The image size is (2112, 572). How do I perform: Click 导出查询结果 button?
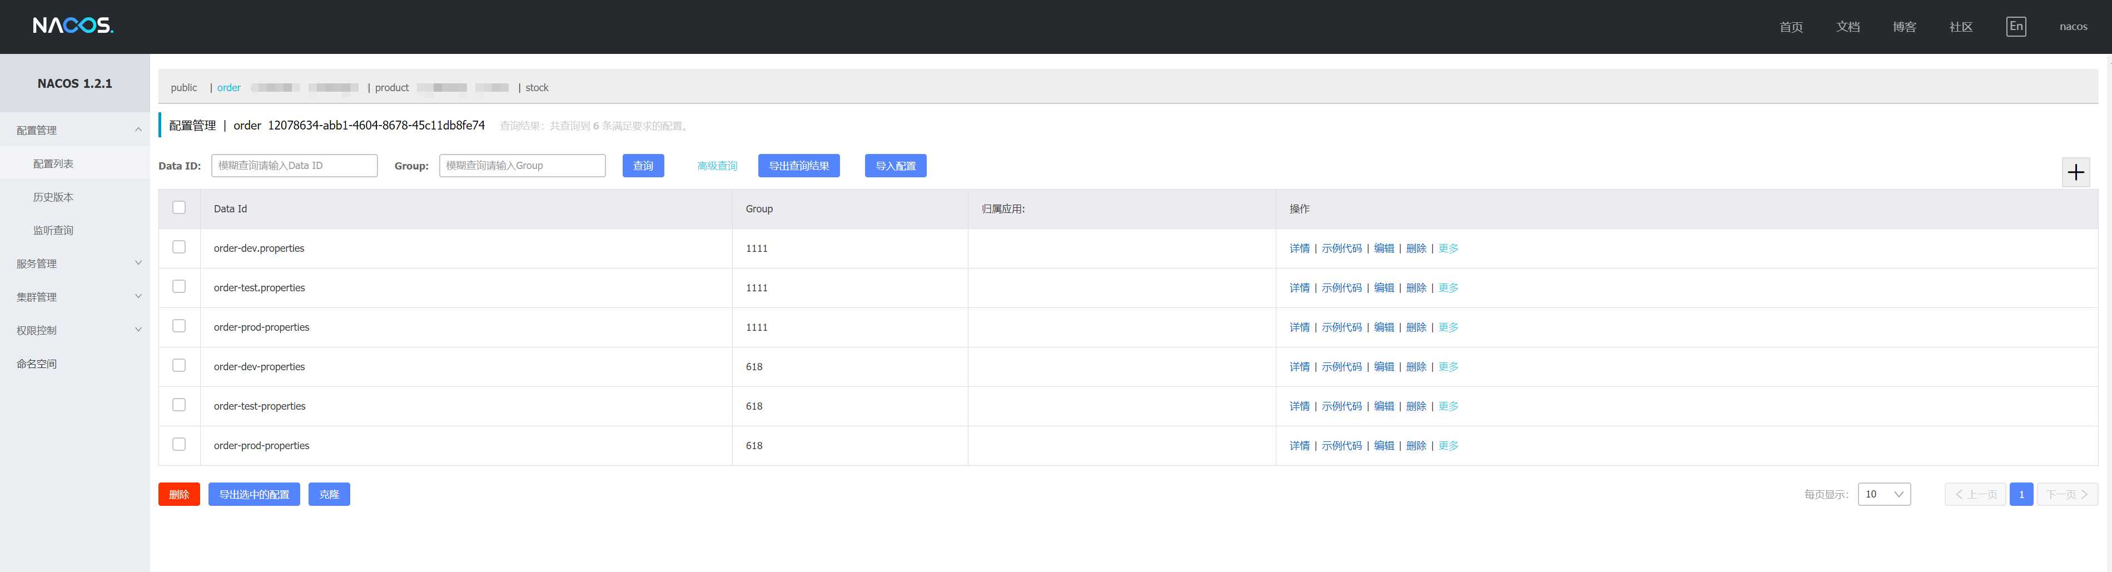(x=798, y=166)
